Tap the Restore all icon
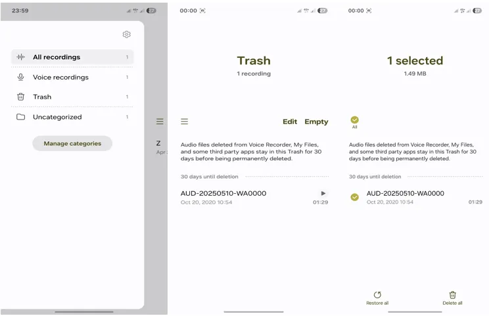Image resolution: width=489 pixels, height=316 pixels. 377,294
